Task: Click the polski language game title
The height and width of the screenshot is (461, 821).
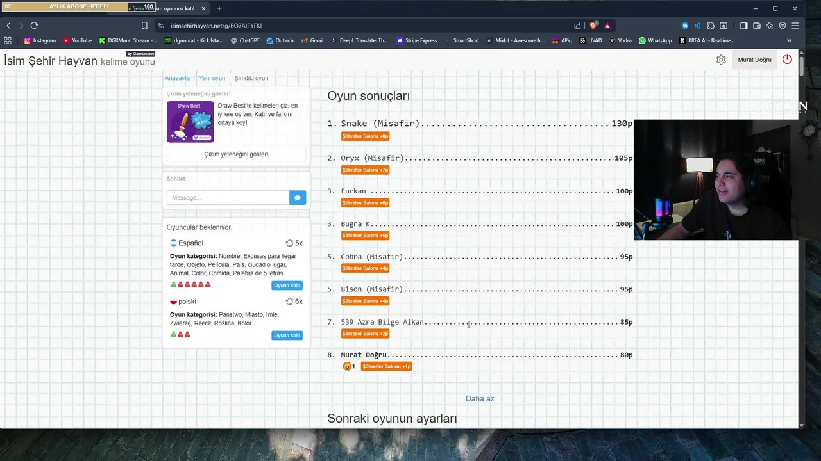Action: click(187, 302)
